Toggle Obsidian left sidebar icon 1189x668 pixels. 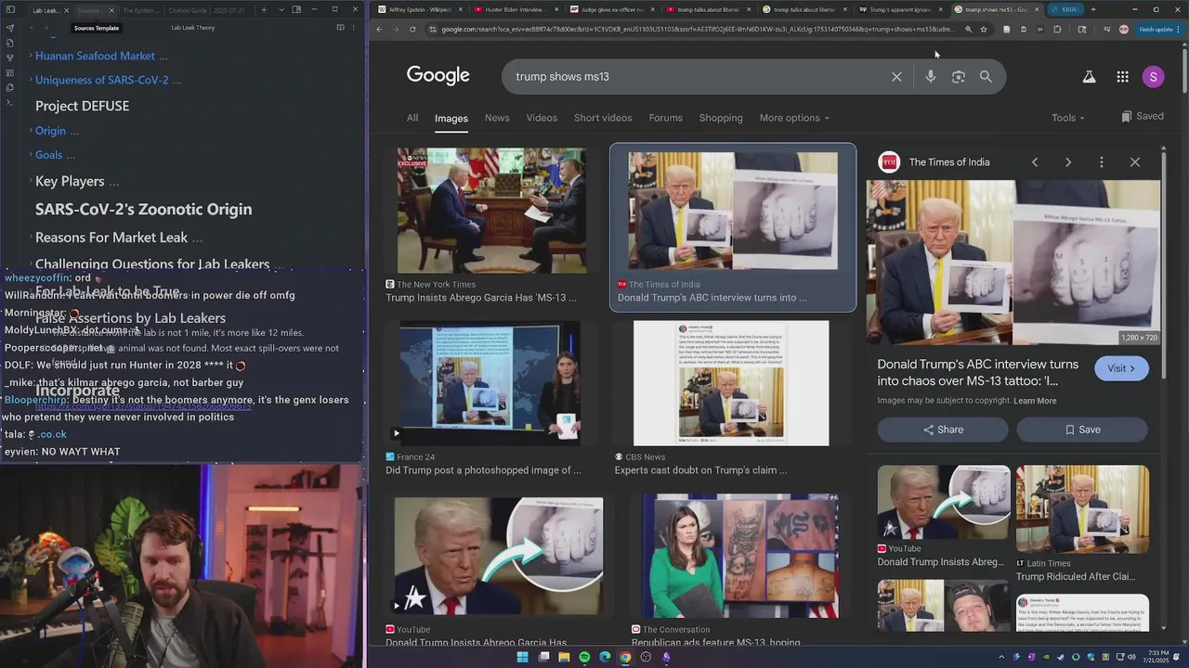pyautogui.click(x=10, y=9)
